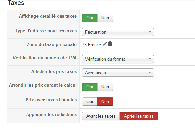
Task: Delete main tax zone via trash icon
Action: click(x=110, y=44)
